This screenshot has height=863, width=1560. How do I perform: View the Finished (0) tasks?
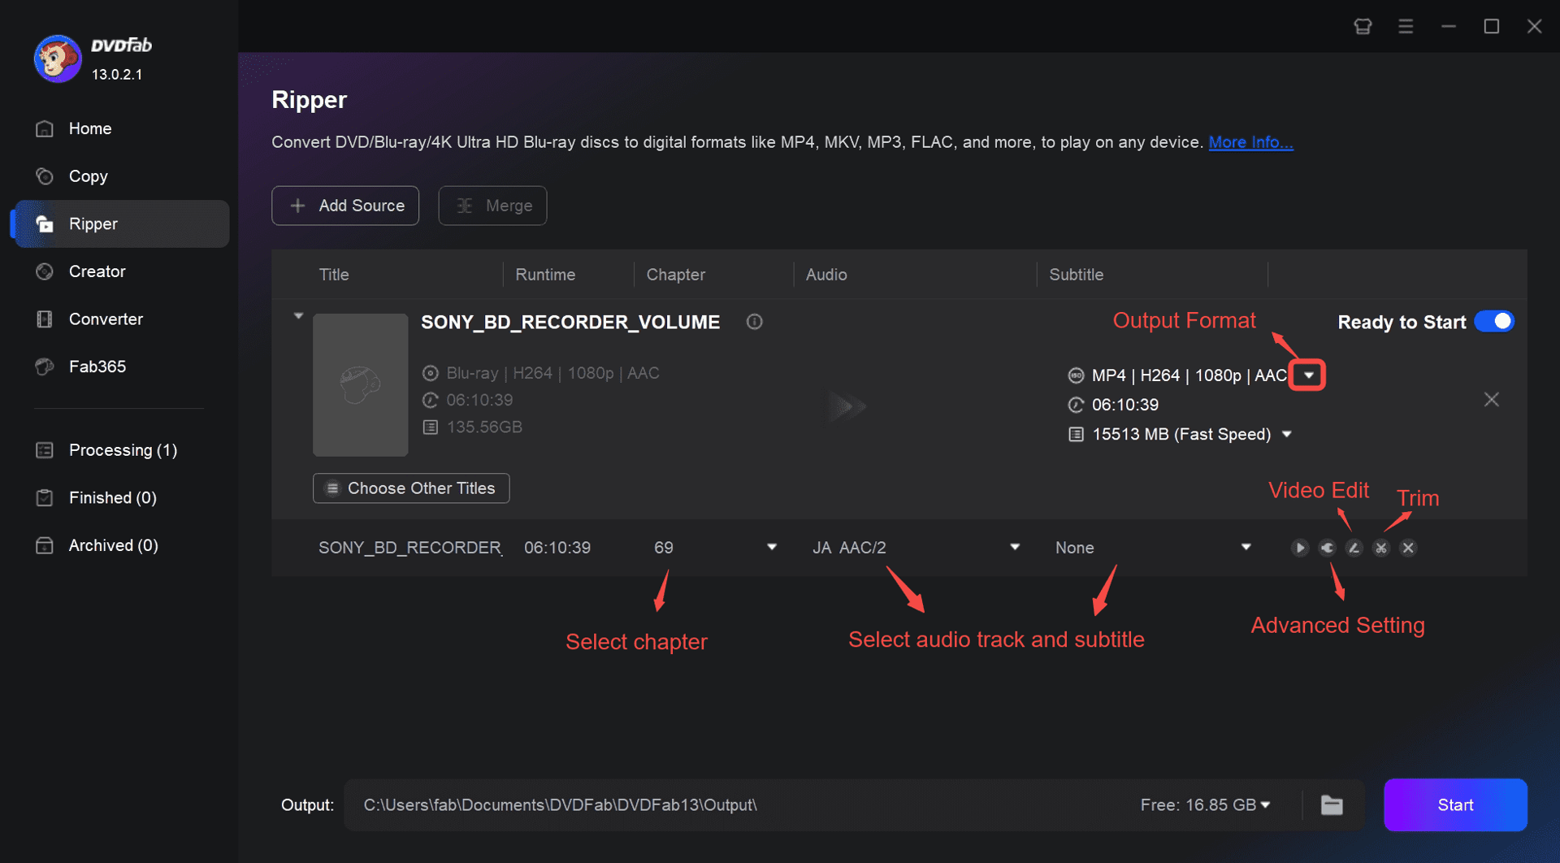click(x=112, y=497)
